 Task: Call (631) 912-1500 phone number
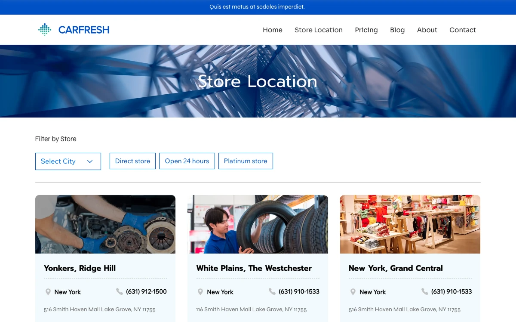click(146, 291)
